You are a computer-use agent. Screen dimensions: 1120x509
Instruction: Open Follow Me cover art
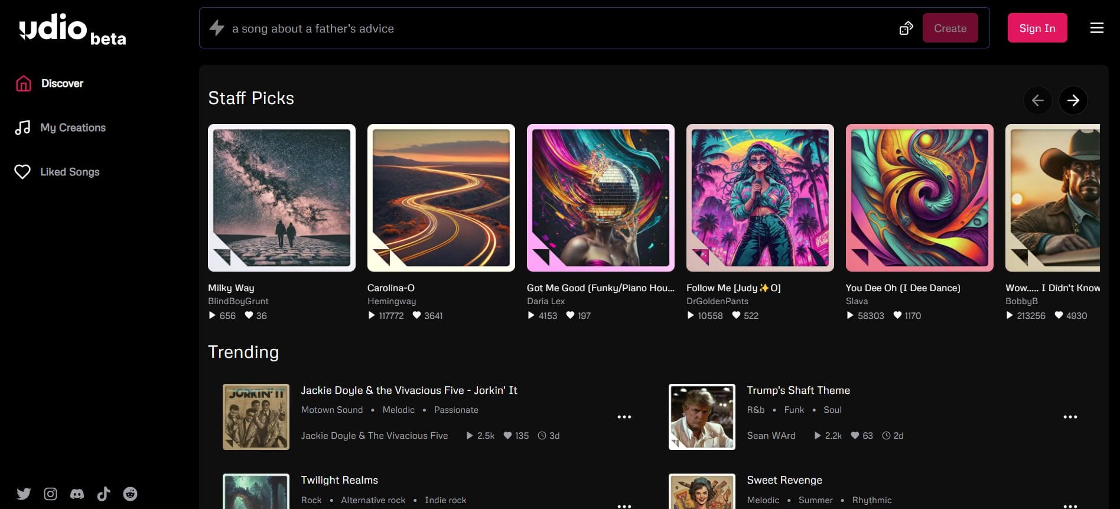(760, 198)
